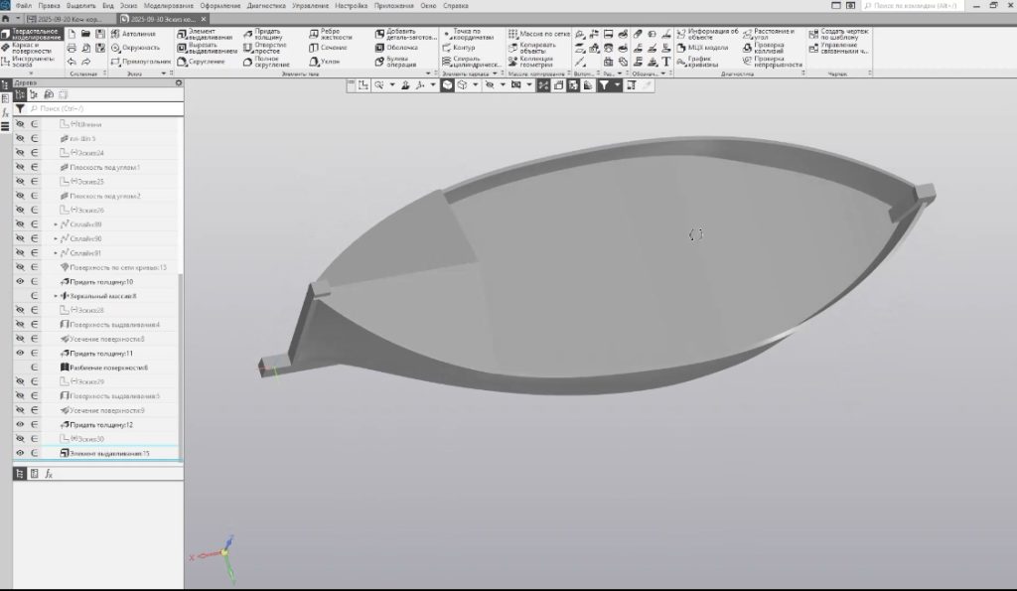The width and height of the screenshot is (1017, 591).
Task: Open the Булева операция boolean tool
Action: (400, 62)
